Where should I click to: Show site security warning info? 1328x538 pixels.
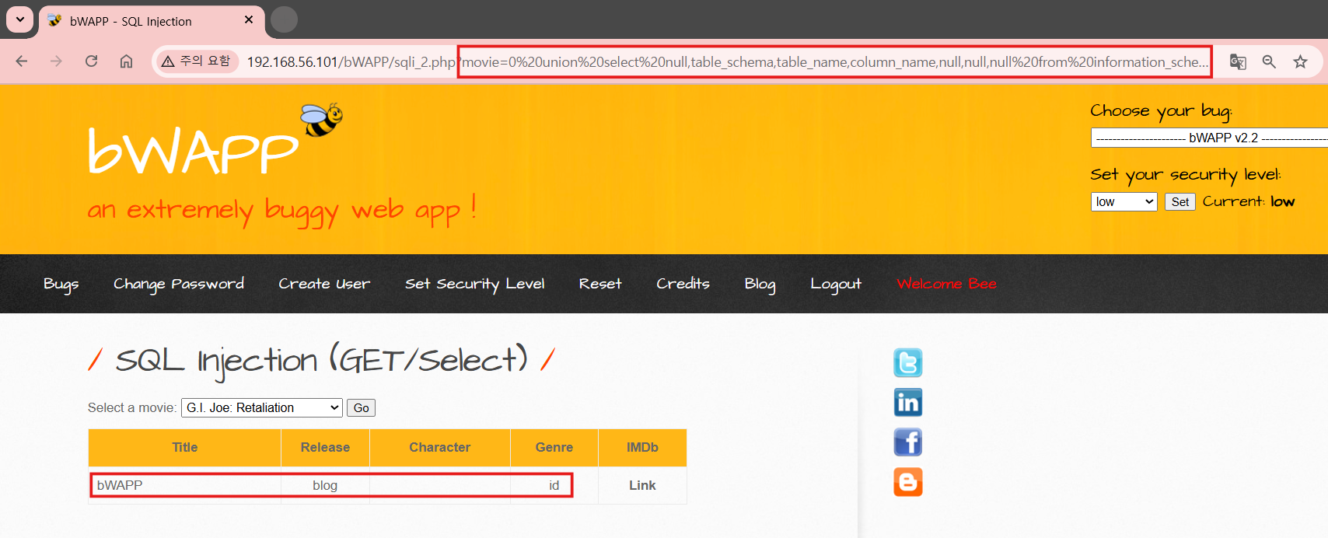(x=197, y=61)
